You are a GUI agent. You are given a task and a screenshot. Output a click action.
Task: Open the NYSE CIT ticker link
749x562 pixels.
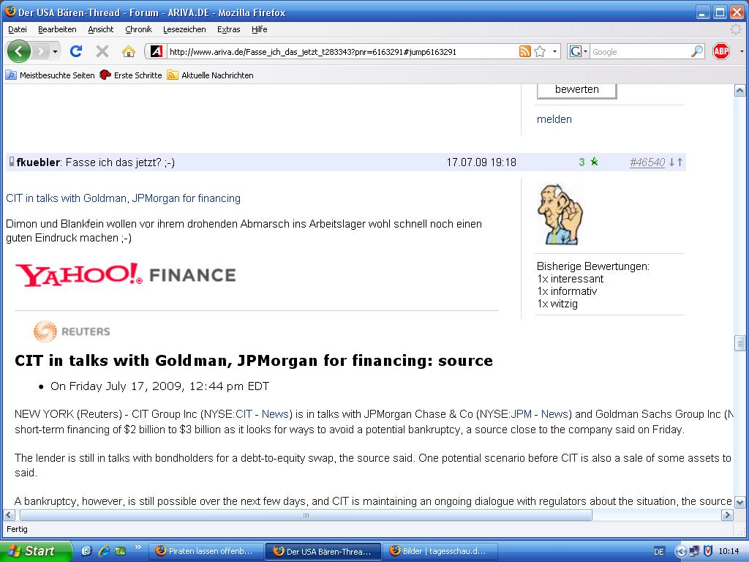(244, 414)
